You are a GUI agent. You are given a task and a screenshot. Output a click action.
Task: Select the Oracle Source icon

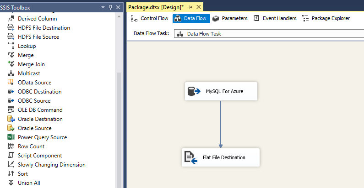(11, 128)
